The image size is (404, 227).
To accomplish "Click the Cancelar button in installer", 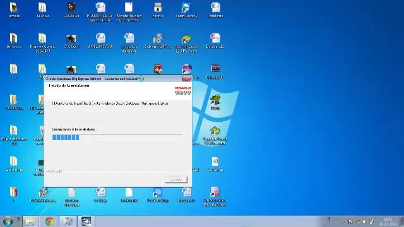I will click(x=176, y=179).
